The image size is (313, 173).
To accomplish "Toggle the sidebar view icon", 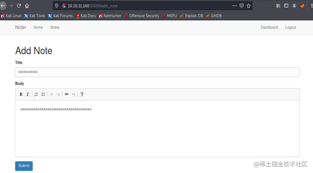I will [286, 6].
